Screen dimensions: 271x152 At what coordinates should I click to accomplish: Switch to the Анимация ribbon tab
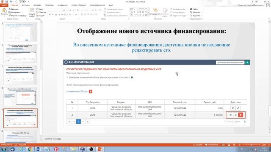62,5
